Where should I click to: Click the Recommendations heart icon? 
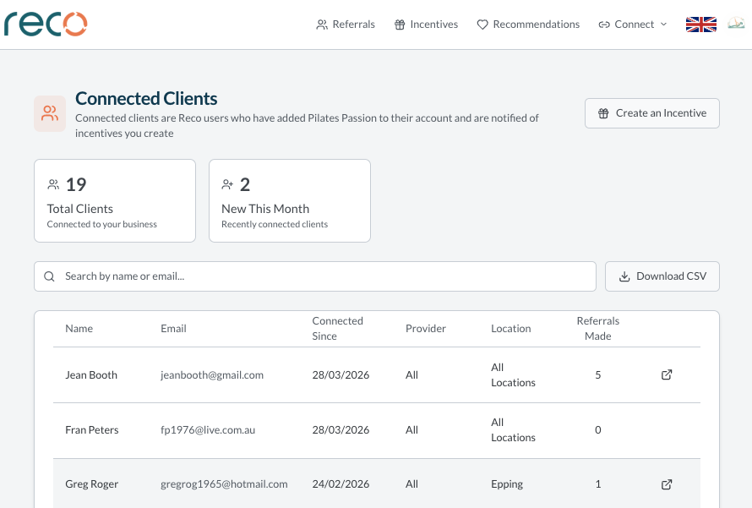(x=482, y=25)
